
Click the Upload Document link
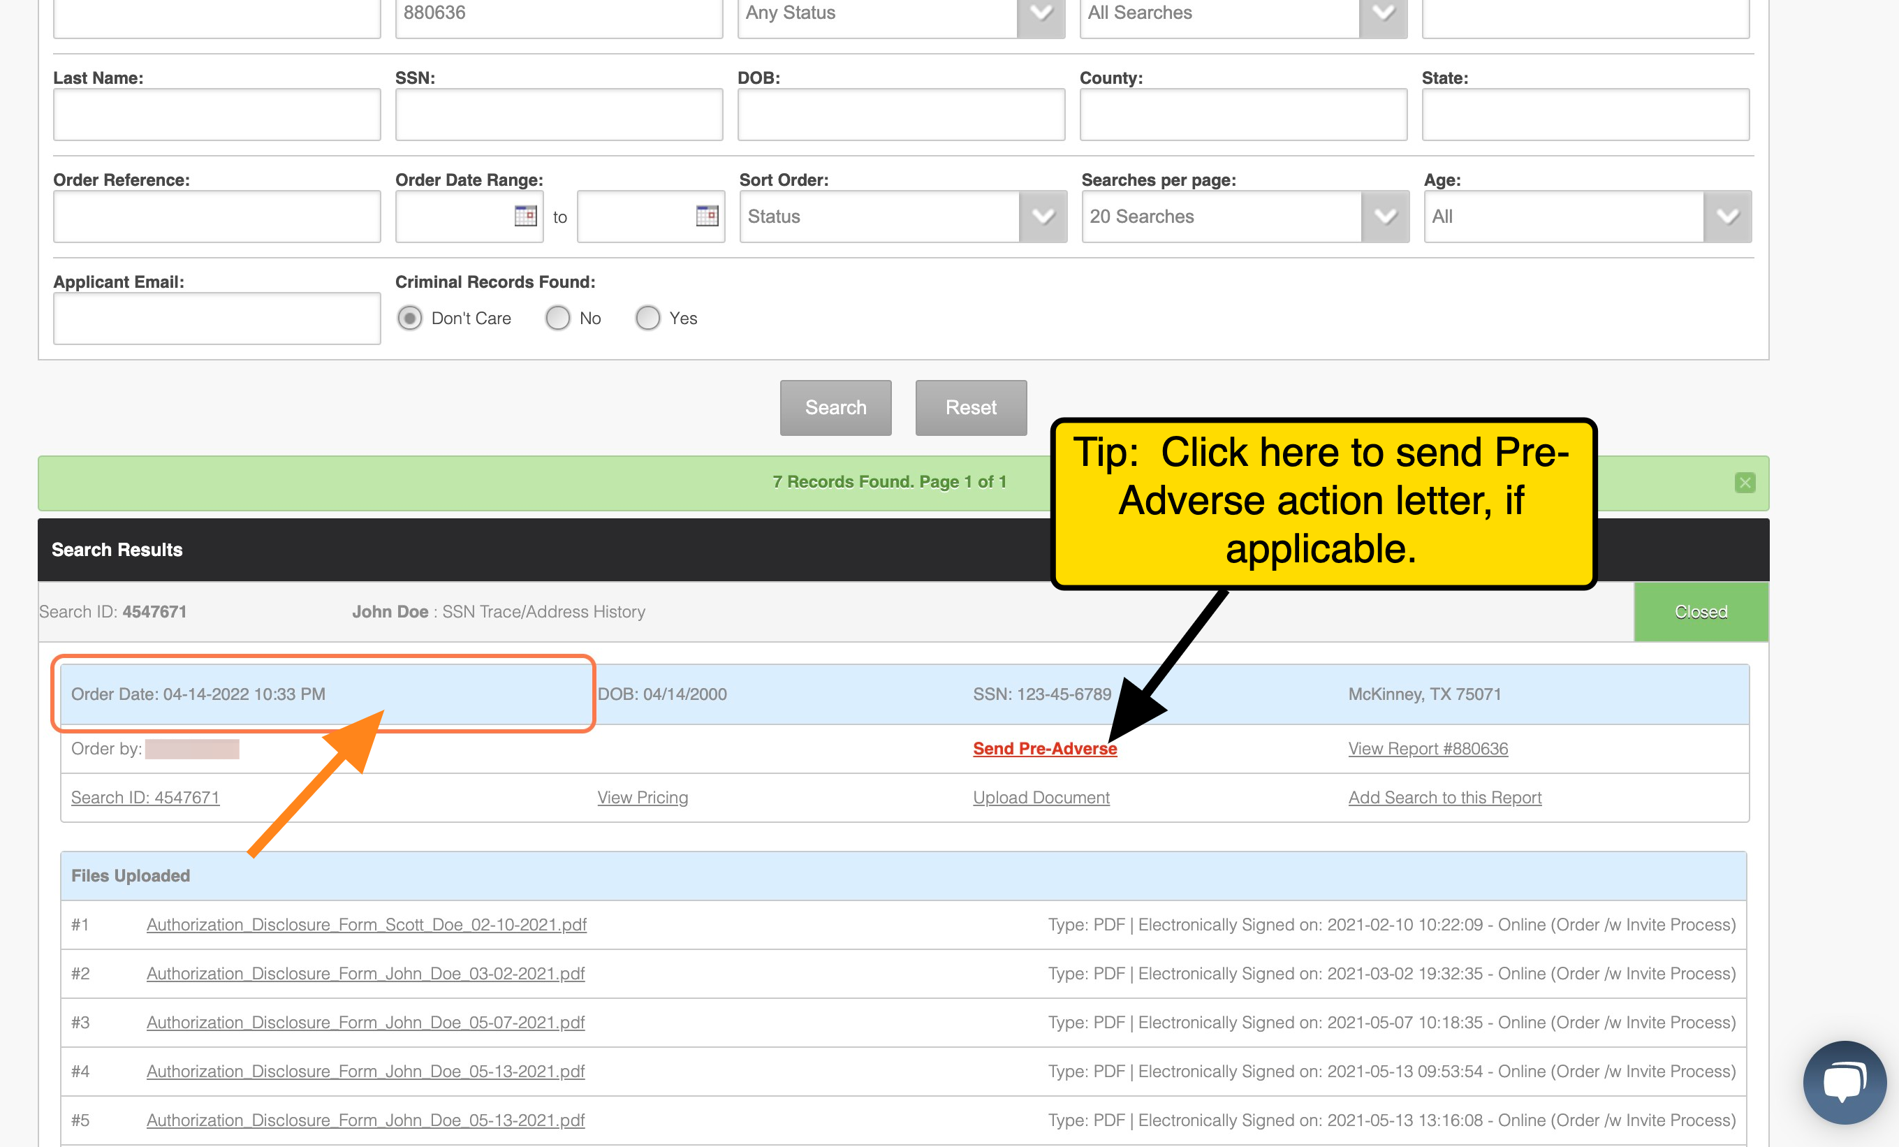click(x=1041, y=798)
